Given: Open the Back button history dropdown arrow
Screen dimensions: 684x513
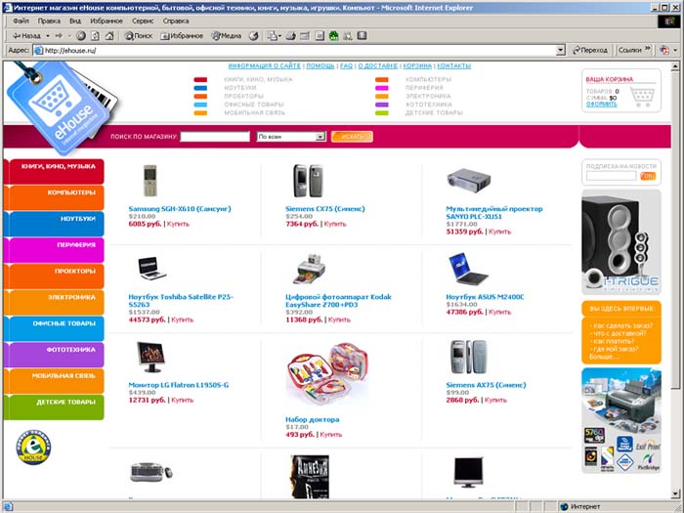Looking at the screenshot, I should point(48,36).
